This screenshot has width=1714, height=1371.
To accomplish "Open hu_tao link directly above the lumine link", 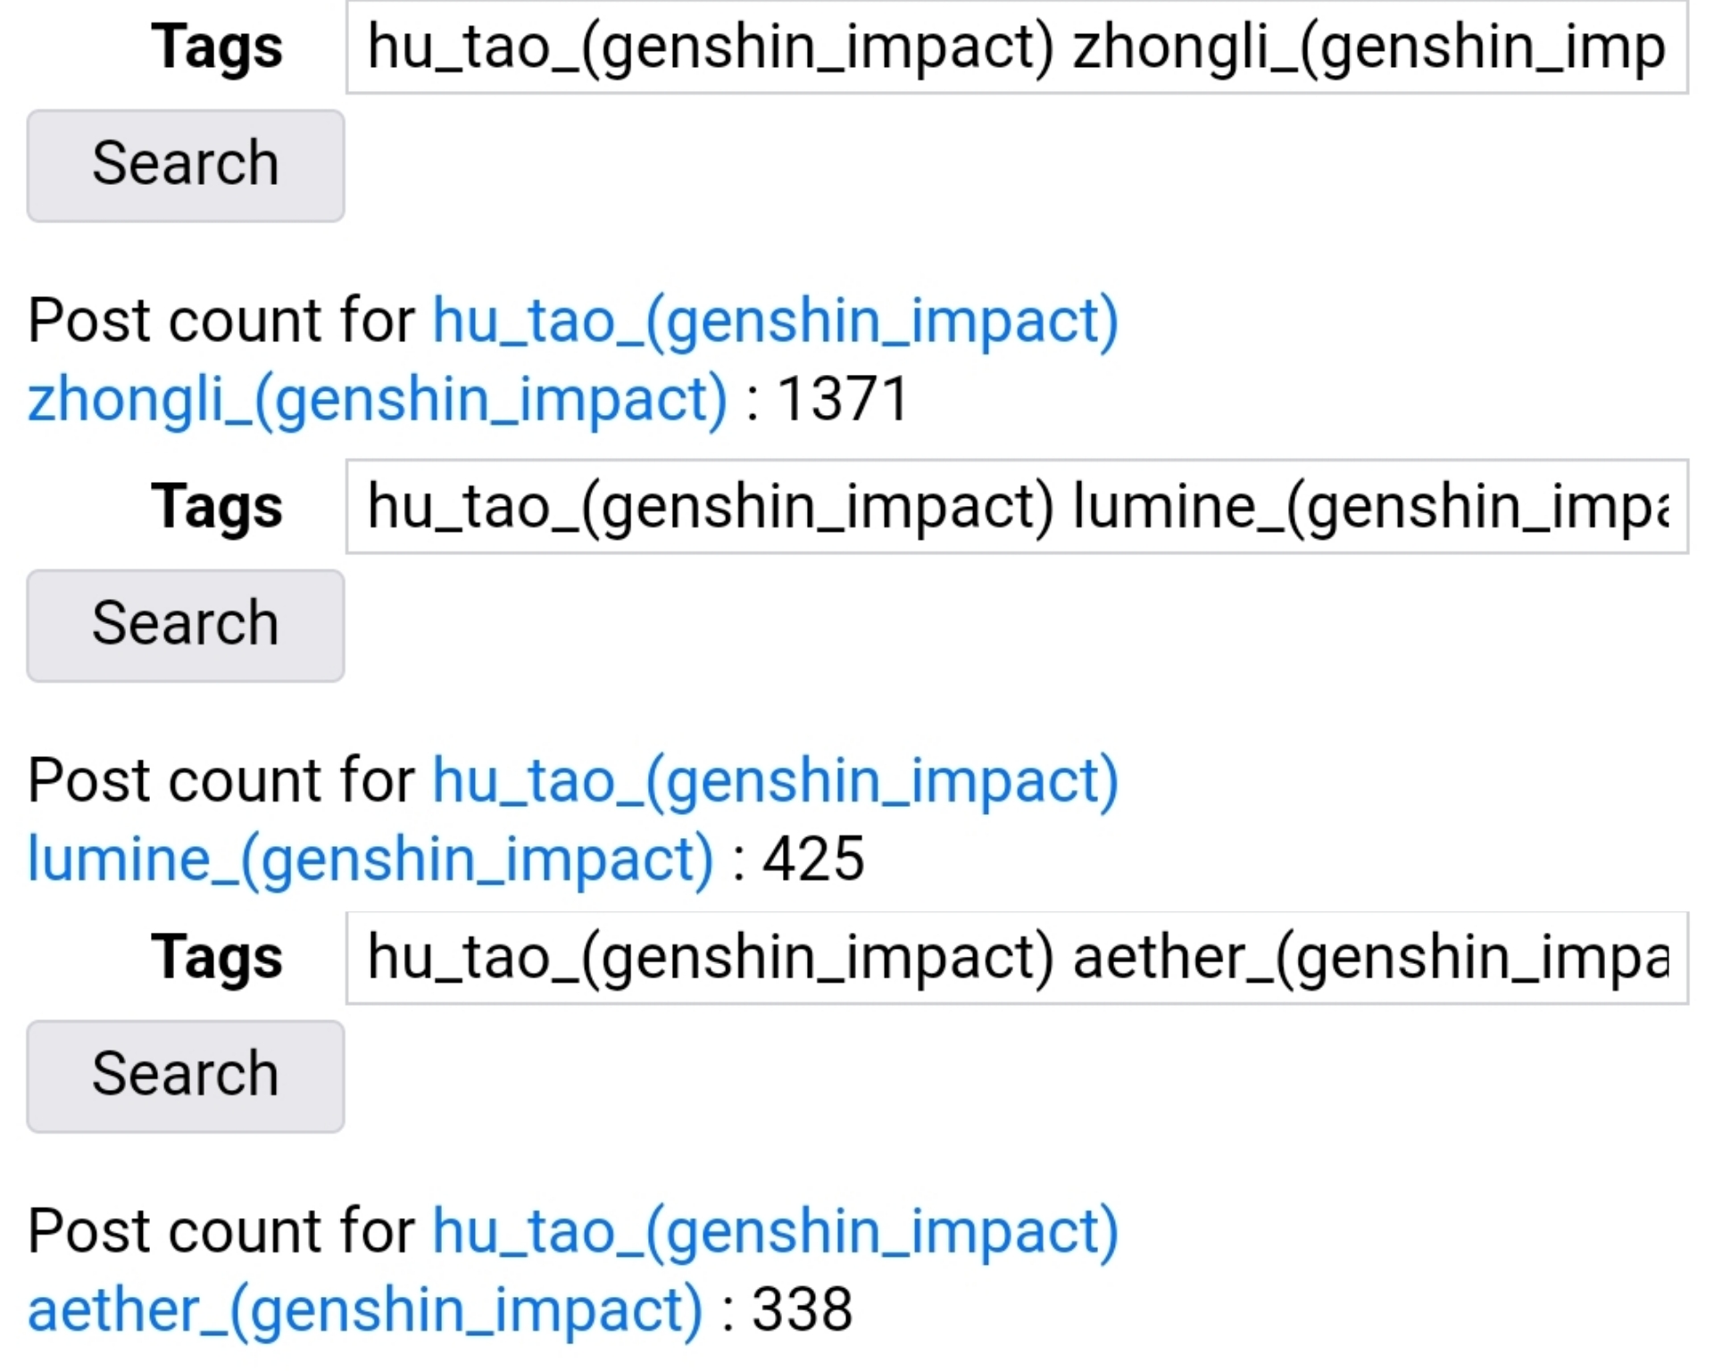I will pyautogui.click(x=775, y=781).
